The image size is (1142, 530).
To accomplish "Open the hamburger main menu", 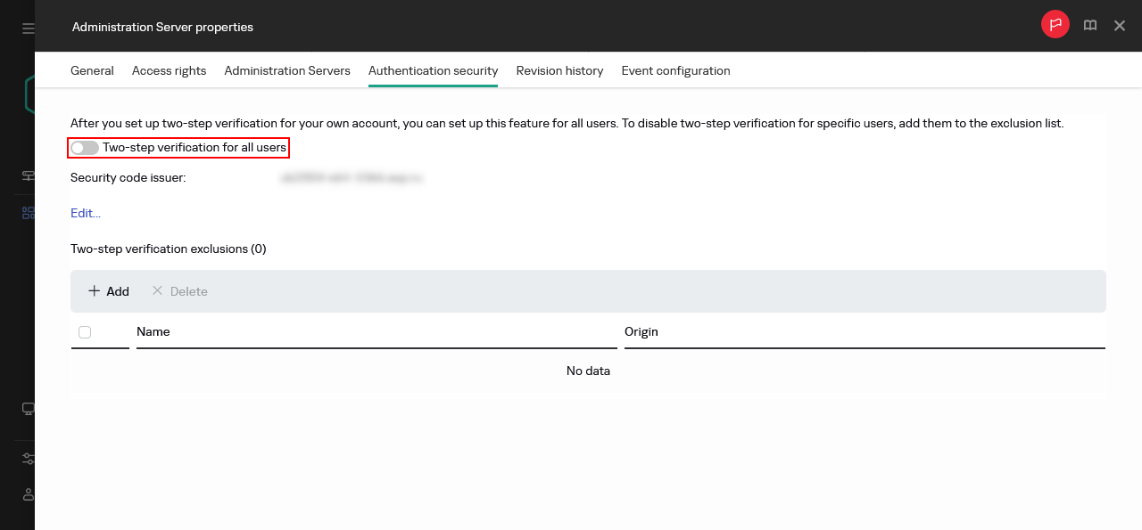I will click(26, 26).
